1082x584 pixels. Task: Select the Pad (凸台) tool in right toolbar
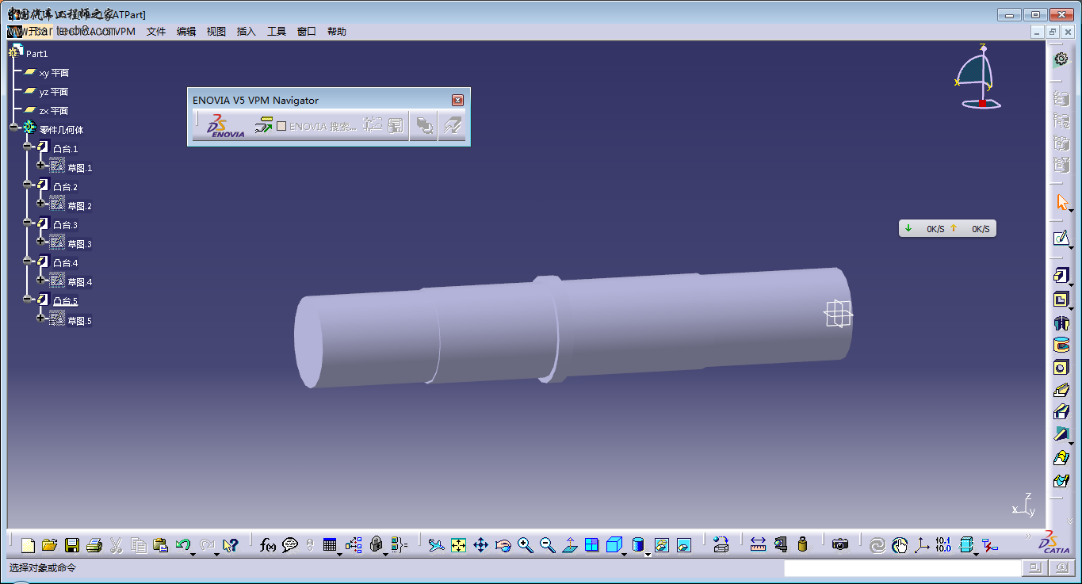click(x=1061, y=276)
